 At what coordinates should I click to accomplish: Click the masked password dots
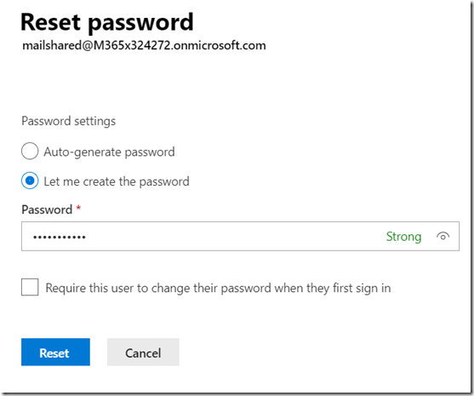[60, 237]
